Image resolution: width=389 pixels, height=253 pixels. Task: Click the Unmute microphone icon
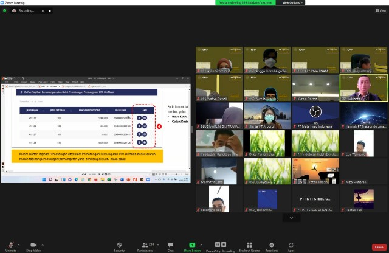10,244
